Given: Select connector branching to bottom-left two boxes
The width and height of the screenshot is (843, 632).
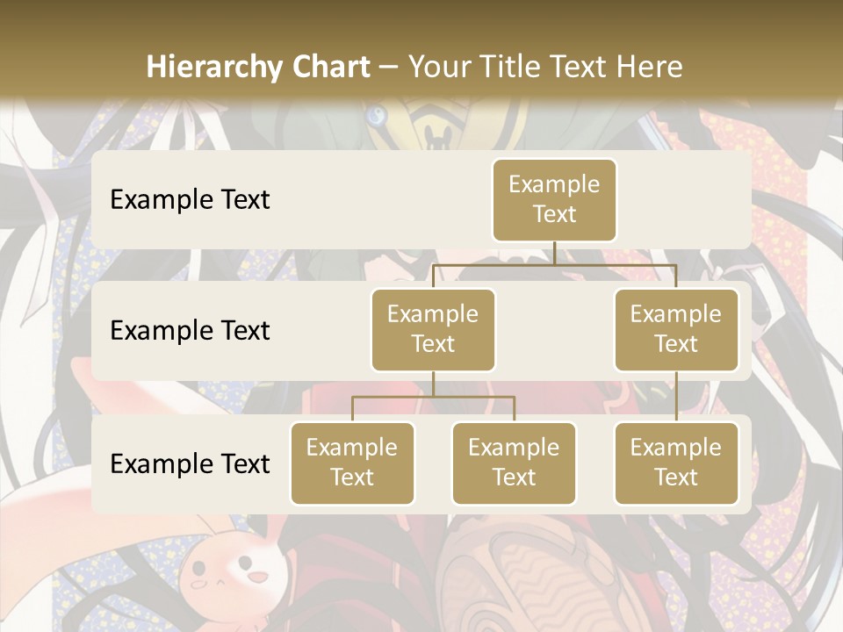Looking at the screenshot, I should [433, 397].
